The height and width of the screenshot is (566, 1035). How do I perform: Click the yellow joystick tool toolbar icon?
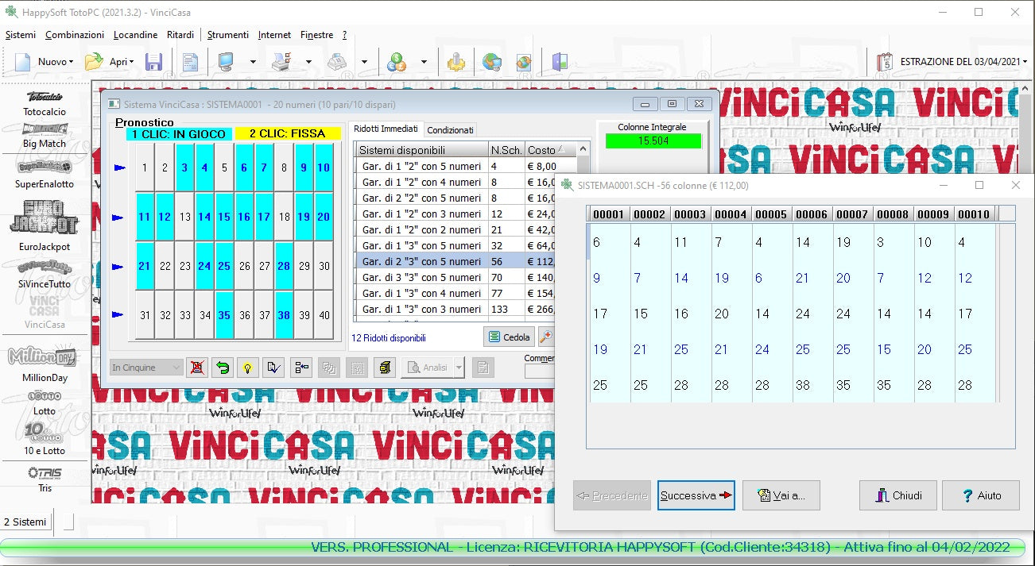tap(455, 61)
